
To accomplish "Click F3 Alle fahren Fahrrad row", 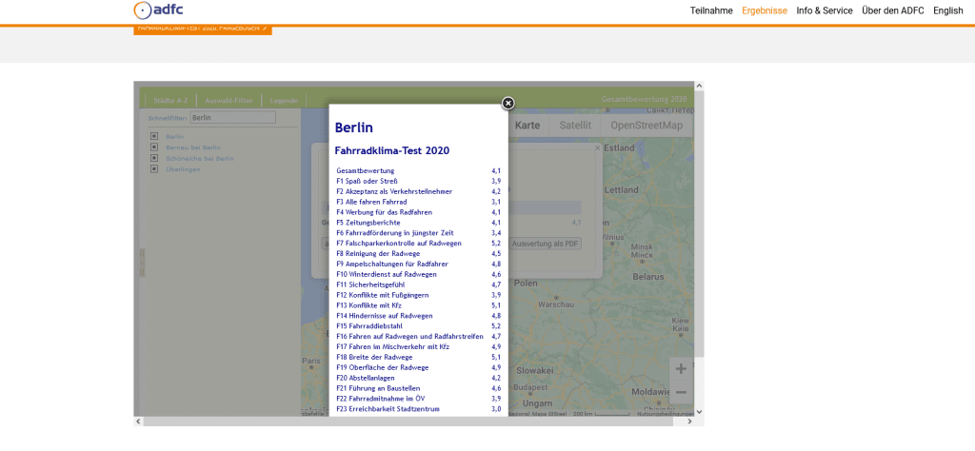I will tap(419, 202).
